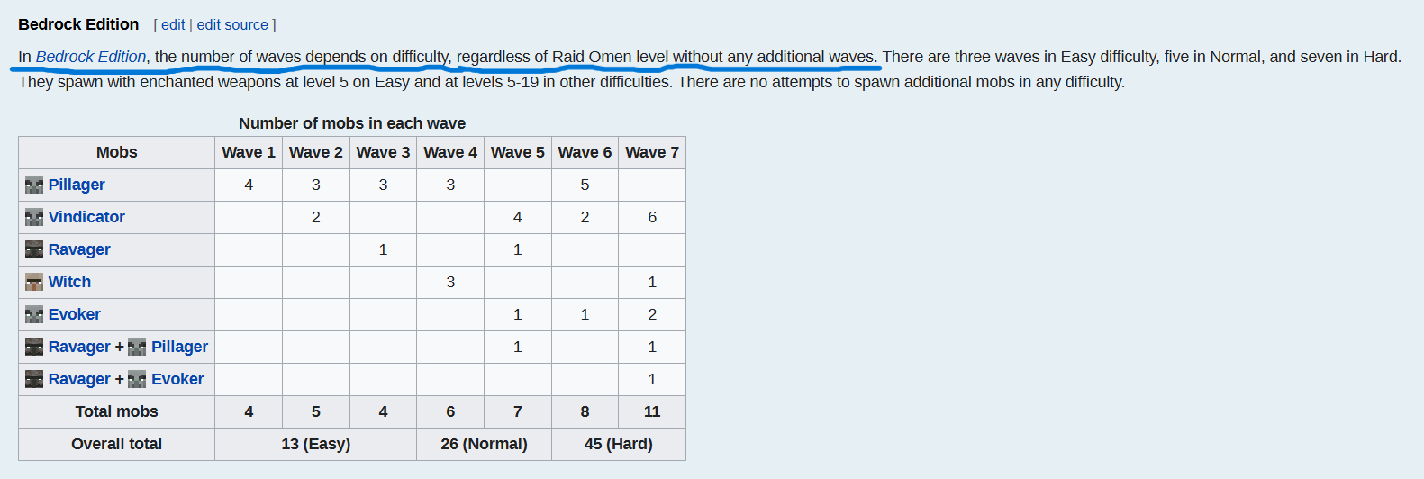
Task: Click the edit link beside Bedrock Edition heading
Action: tap(173, 25)
